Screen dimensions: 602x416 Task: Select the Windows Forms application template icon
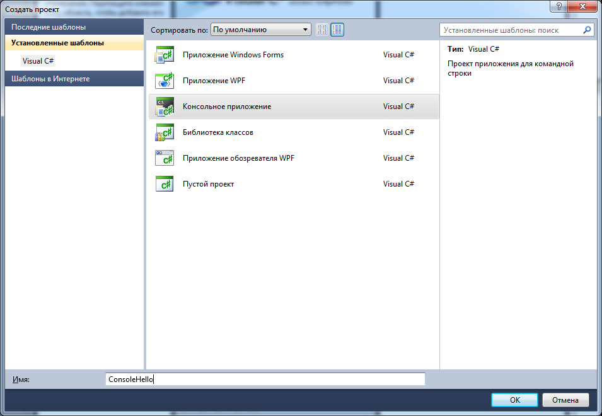[x=165, y=55]
